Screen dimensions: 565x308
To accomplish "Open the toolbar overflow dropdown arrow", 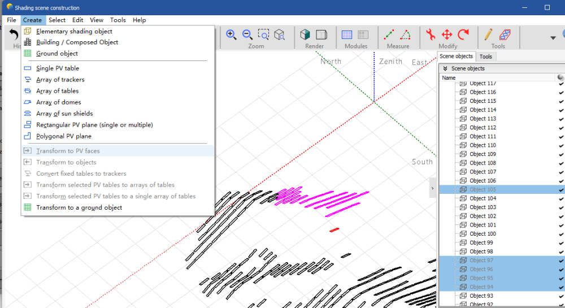I will (x=553, y=38).
